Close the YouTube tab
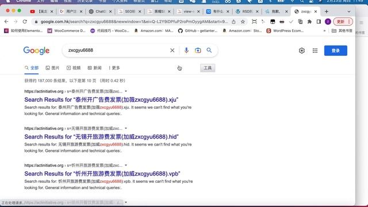368x207 pixels. click(x=52, y=11)
